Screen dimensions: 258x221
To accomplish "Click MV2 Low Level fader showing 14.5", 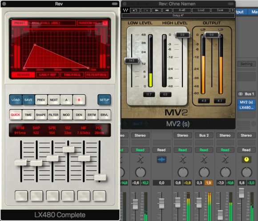I will coord(132,61).
